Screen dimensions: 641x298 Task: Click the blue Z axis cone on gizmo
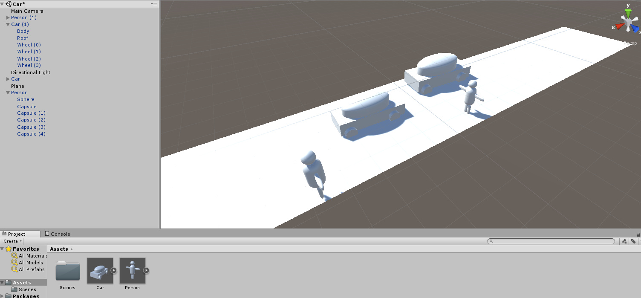[x=635, y=29]
